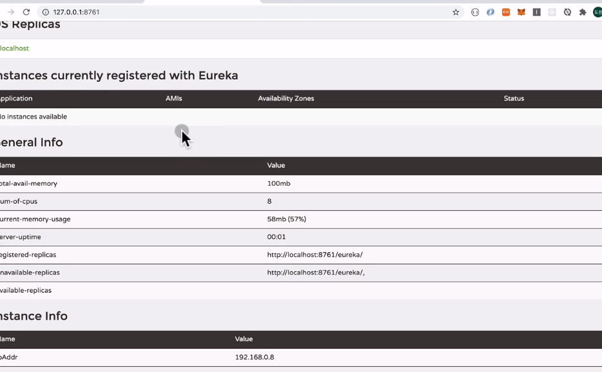View site information for 127.0.0.1:8761
602x372 pixels.
(x=45, y=12)
